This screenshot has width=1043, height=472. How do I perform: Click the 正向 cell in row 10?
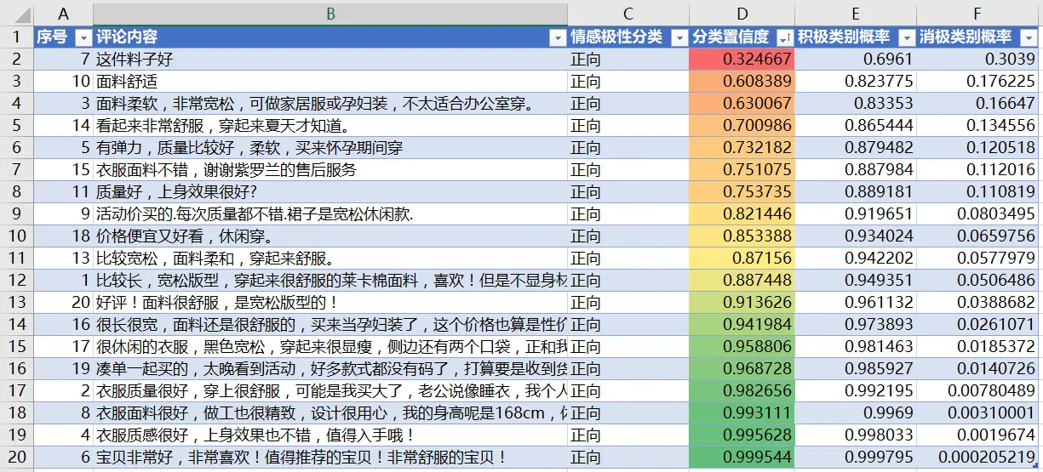click(628, 236)
